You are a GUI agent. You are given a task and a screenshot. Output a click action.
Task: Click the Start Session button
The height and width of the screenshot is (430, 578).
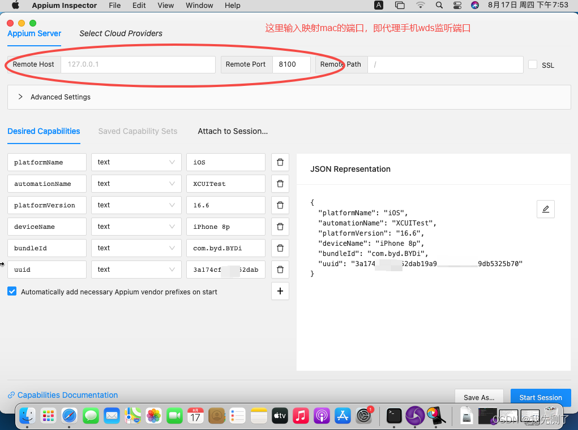point(540,397)
